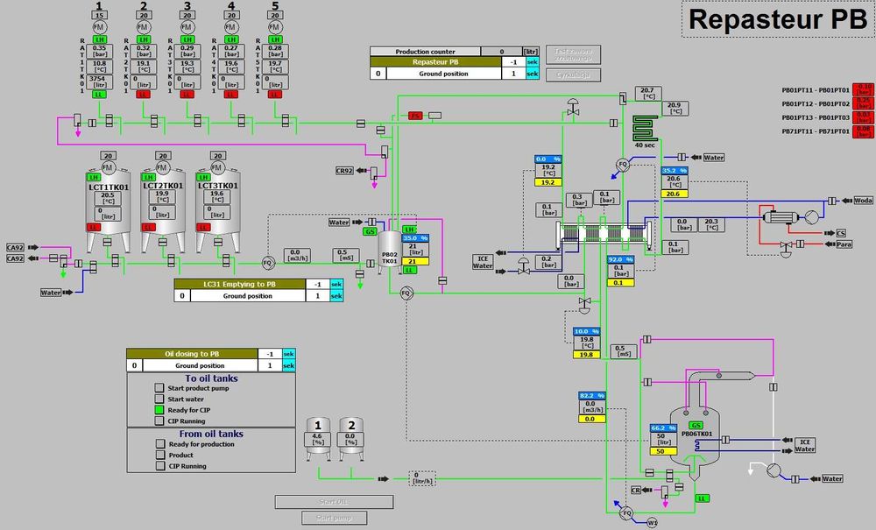Click the CR92 connection label

344,170
